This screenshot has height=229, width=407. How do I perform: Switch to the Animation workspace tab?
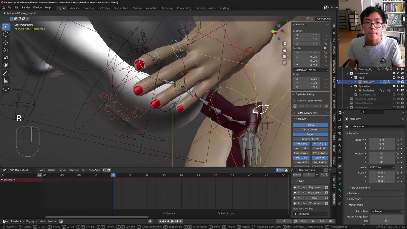[151, 8]
